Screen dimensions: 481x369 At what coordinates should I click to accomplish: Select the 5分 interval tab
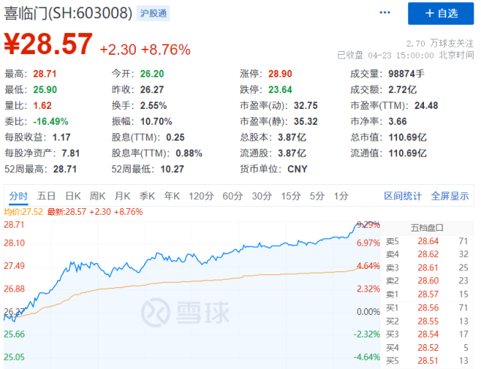317,195
